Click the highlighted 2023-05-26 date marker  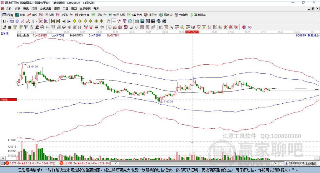192,32
